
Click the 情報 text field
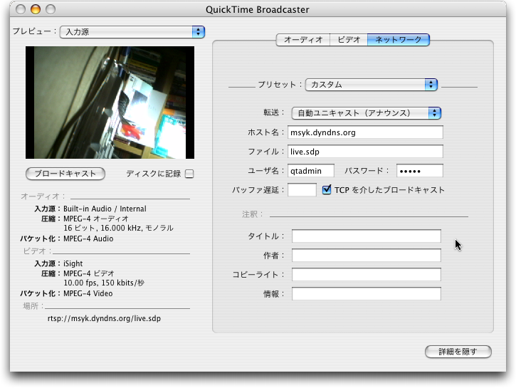tap(366, 293)
